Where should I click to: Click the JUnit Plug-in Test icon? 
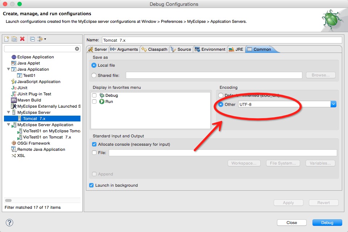14,94
